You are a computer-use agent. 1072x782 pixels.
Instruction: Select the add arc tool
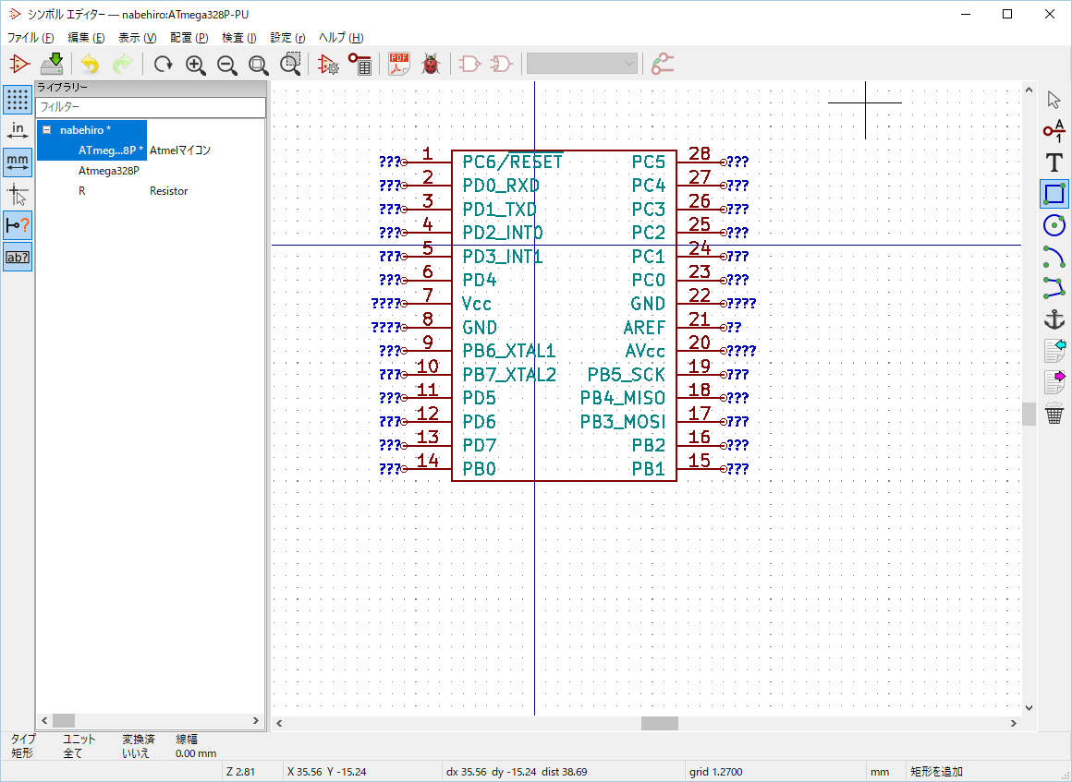click(x=1054, y=256)
